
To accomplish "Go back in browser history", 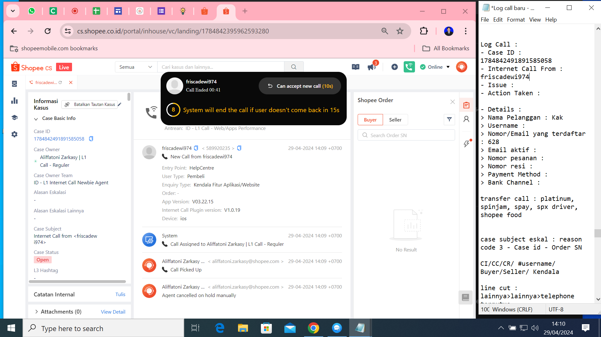I will (x=14, y=31).
